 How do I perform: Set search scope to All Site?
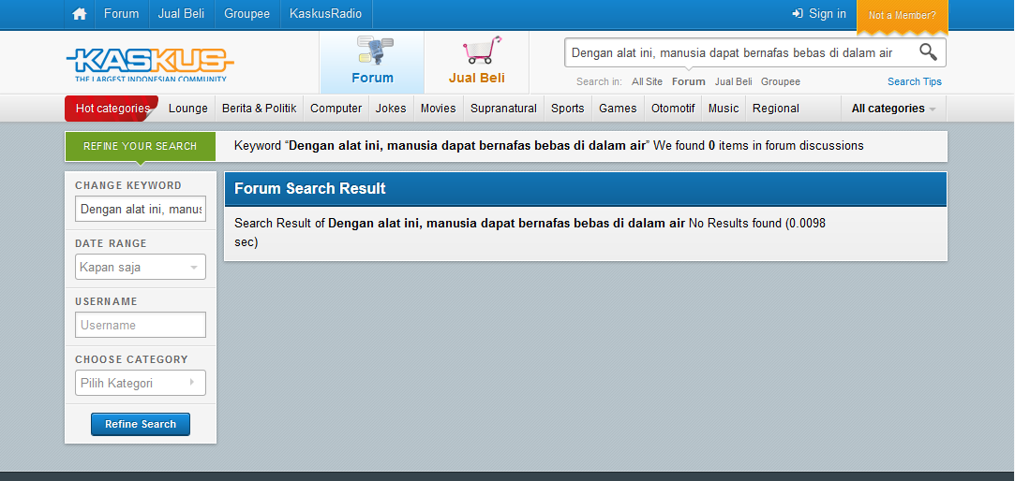pos(647,81)
